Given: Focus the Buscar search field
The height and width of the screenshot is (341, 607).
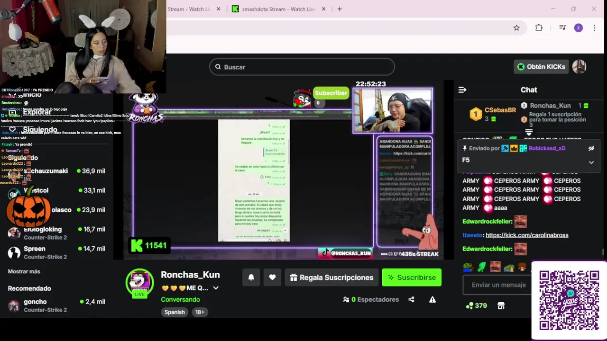Looking at the screenshot, I should [x=302, y=67].
